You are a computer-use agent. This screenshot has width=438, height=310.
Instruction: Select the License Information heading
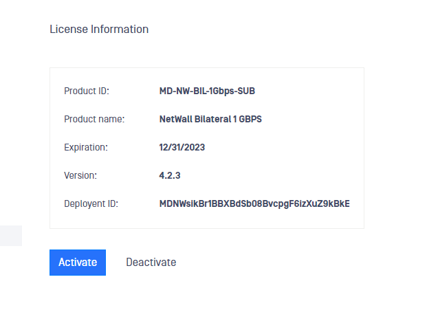pyautogui.click(x=99, y=30)
